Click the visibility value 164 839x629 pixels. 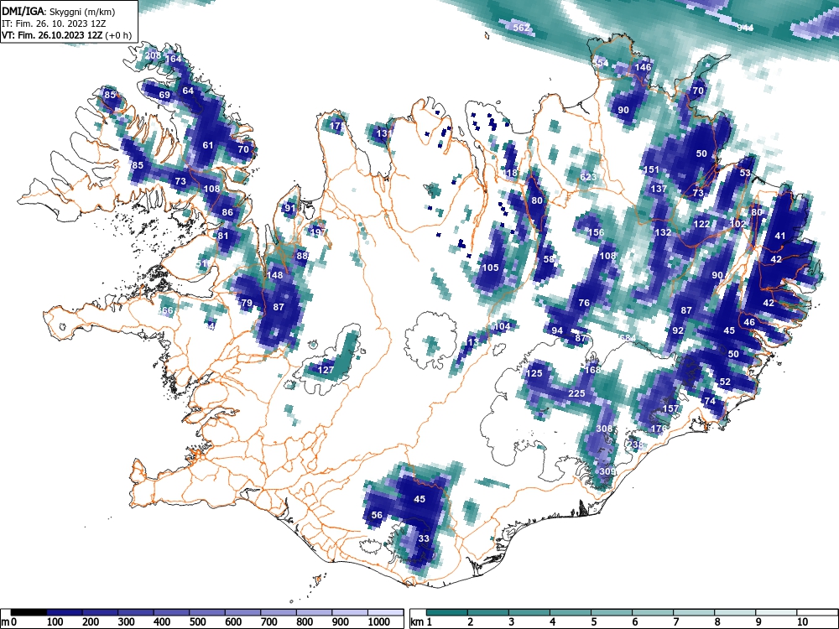(x=174, y=59)
